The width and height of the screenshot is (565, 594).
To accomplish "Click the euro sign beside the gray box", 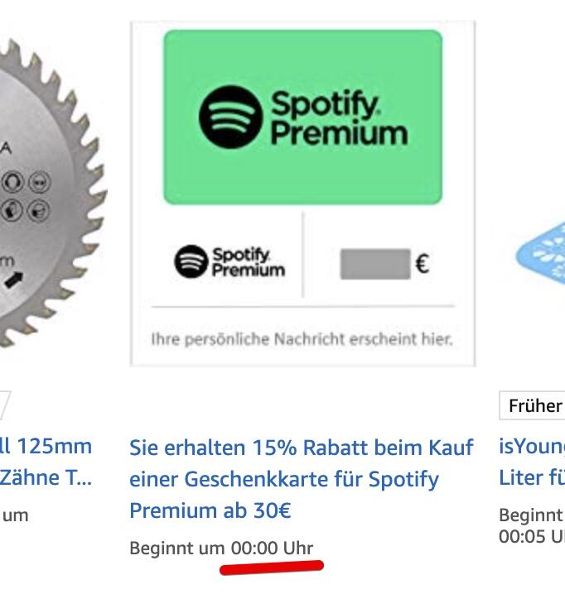I will [x=422, y=265].
